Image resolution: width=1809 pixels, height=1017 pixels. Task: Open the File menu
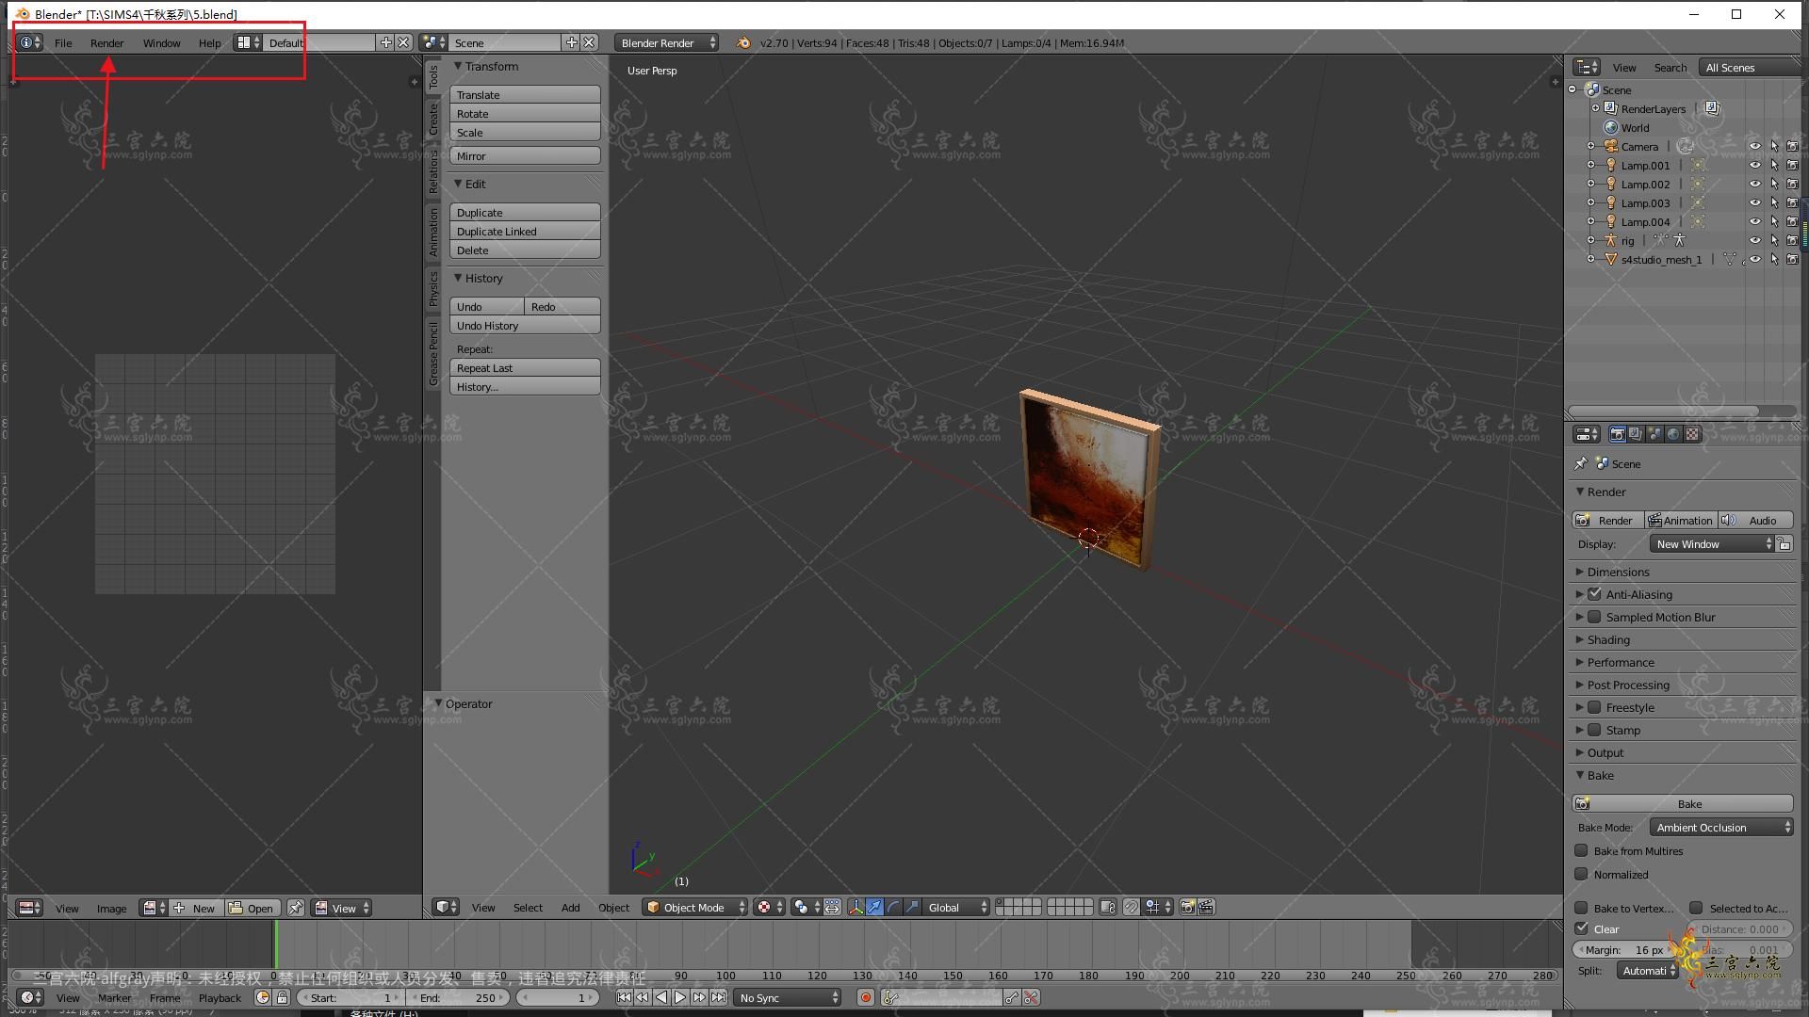[63, 43]
